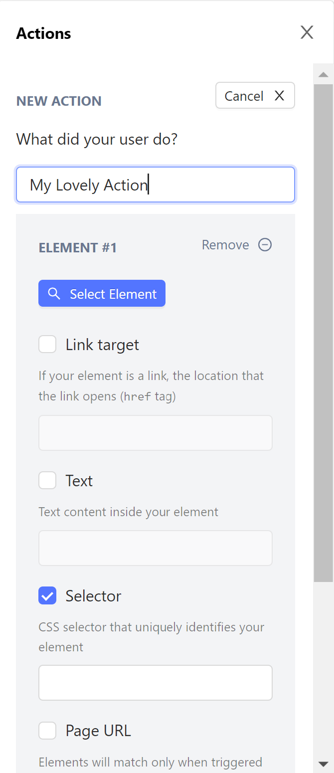Click the ELEMENT #1 header

(x=78, y=247)
